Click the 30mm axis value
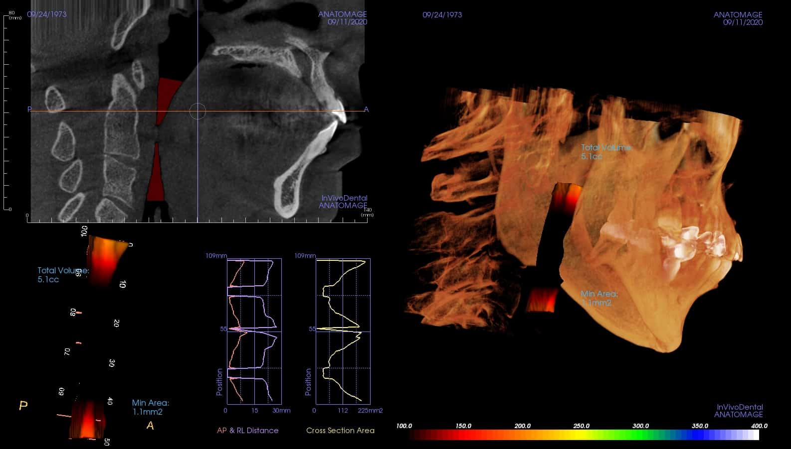This screenshot has height=449, width=791. (281, 411)
